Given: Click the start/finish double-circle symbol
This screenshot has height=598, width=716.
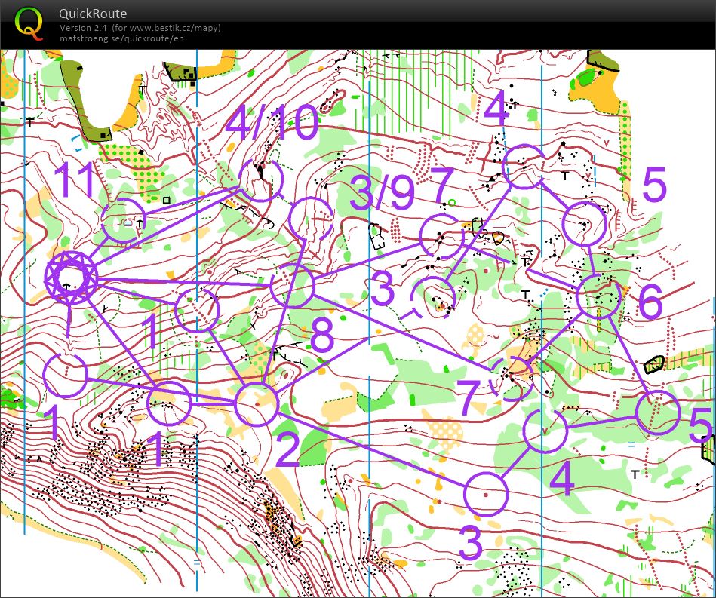Looking at the screenshot, I should pyautogui.click(x=69, y=277).
